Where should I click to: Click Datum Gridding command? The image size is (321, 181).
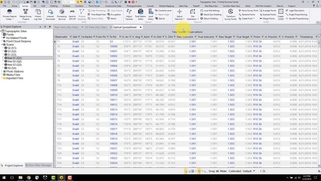(x=209, y=19)
